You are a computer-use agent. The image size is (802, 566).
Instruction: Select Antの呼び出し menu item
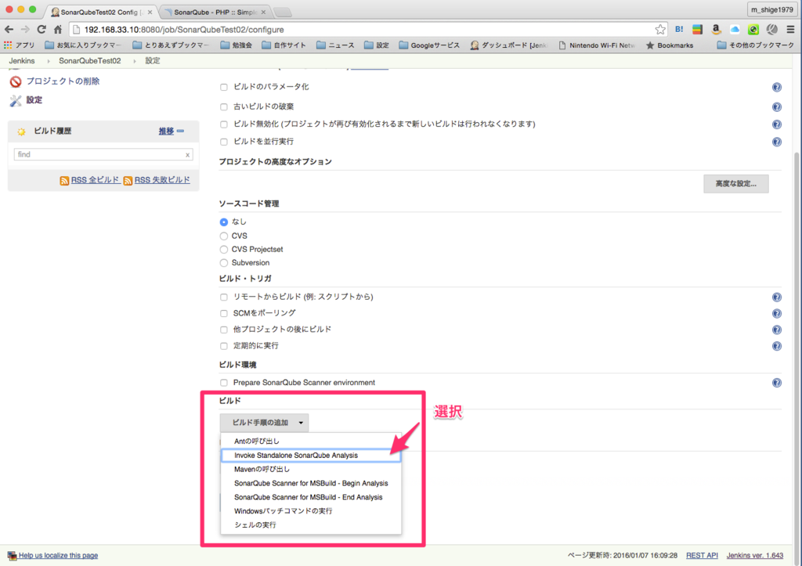(311, 442)
